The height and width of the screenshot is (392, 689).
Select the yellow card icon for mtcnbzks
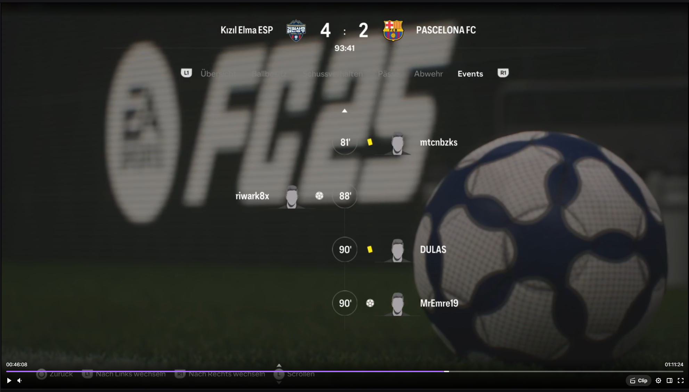370,142
